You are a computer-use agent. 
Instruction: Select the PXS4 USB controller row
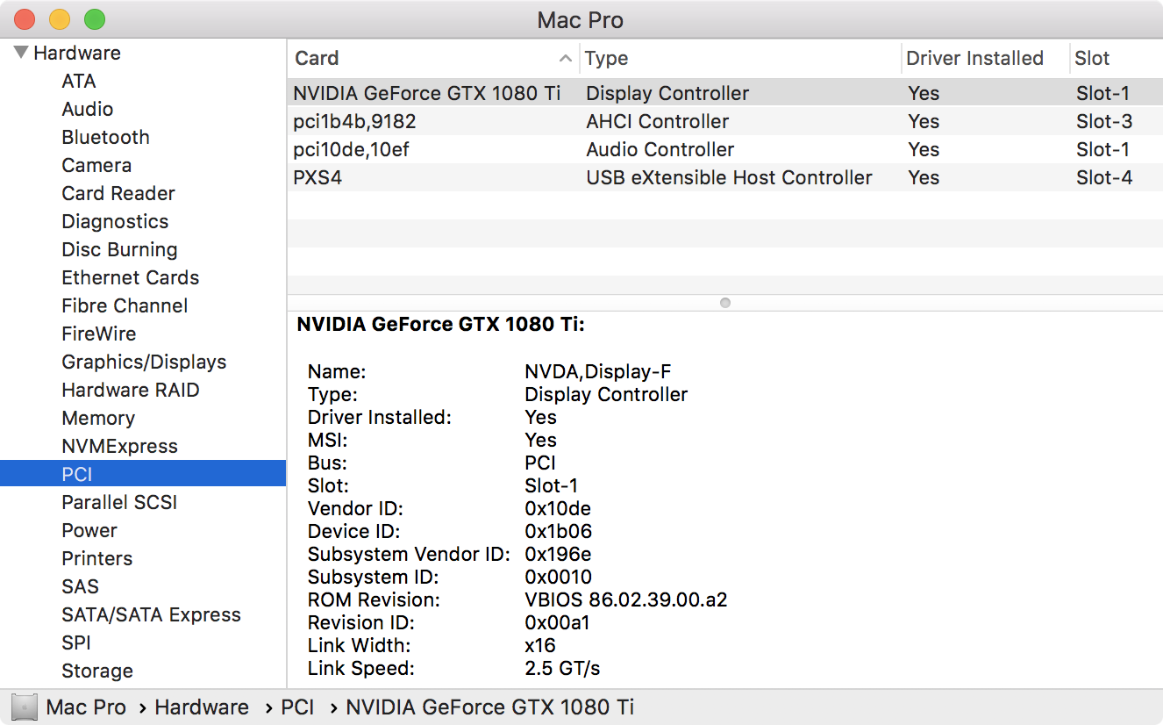[x=526, y=177]
